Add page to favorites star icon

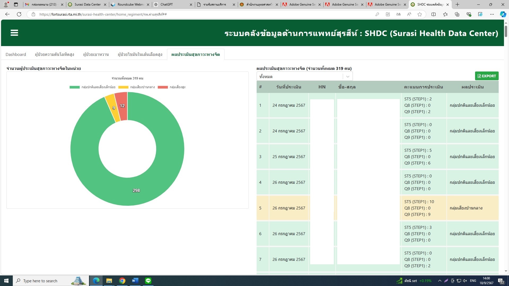(x=419, y=14)
